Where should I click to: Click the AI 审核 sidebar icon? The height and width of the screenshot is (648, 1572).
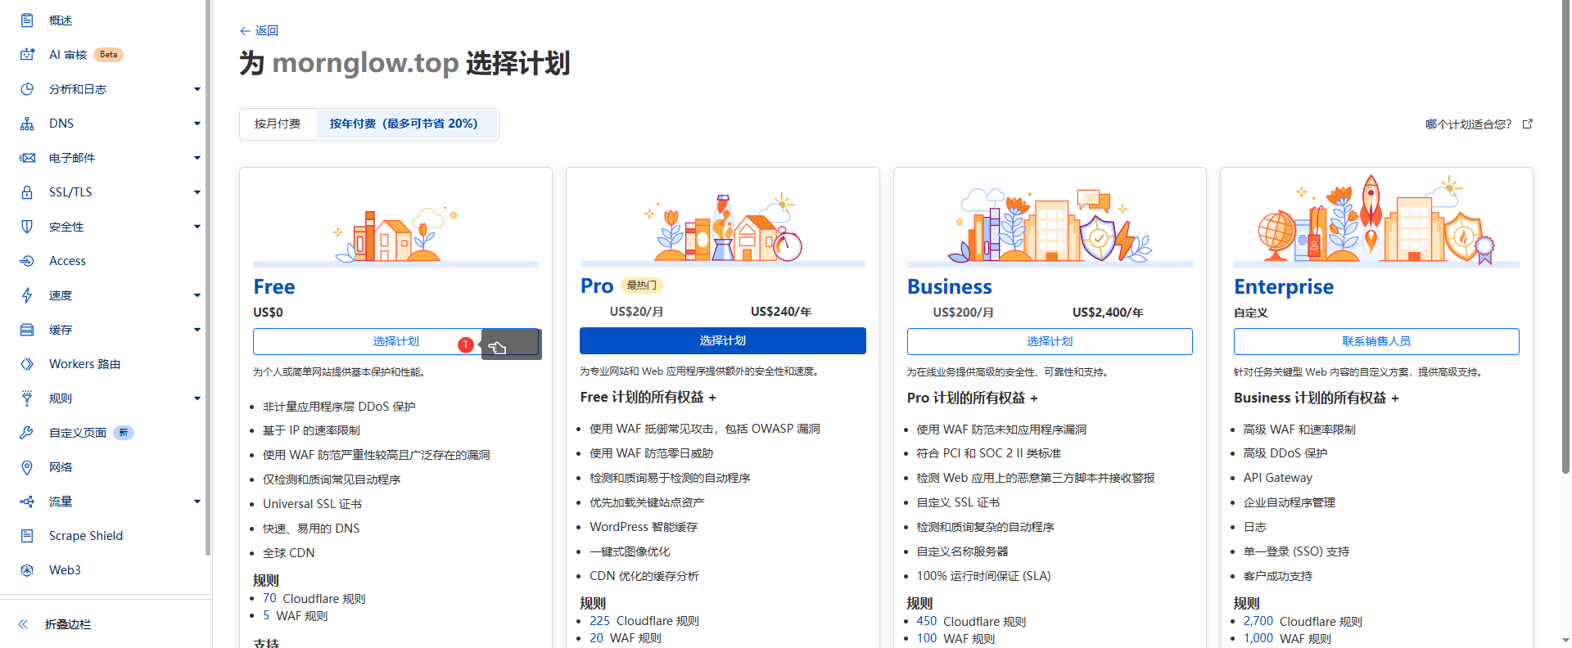coord(27,55)
